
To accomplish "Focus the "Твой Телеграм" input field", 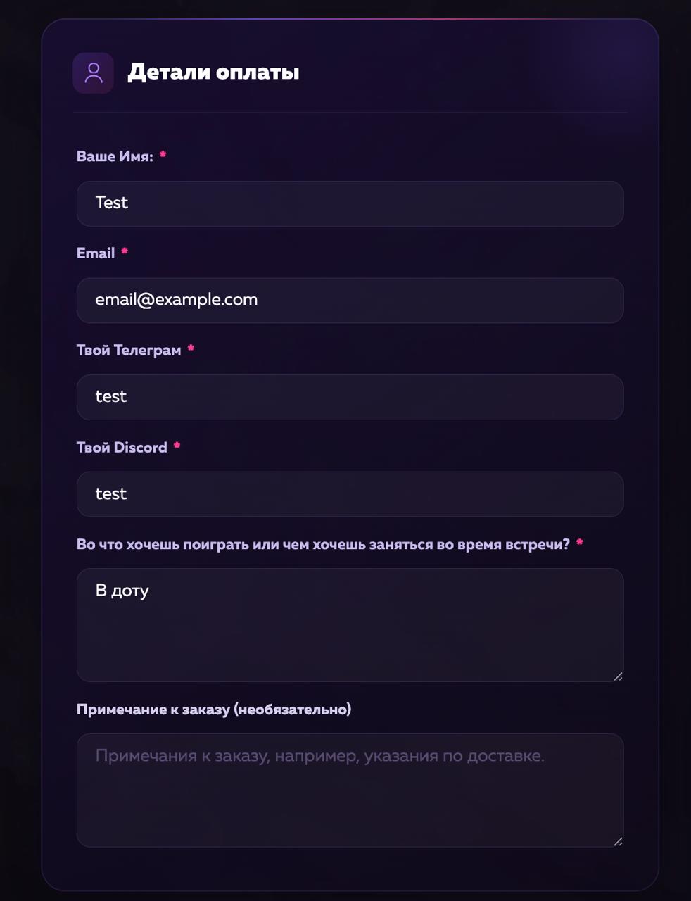I will pyautogui.click(x=350, y=397).
